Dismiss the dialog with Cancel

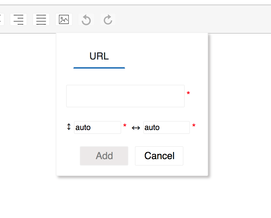tap(159, 156)
